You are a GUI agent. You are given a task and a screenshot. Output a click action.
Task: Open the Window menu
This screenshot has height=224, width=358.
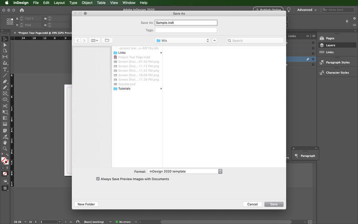click(128, 3)
